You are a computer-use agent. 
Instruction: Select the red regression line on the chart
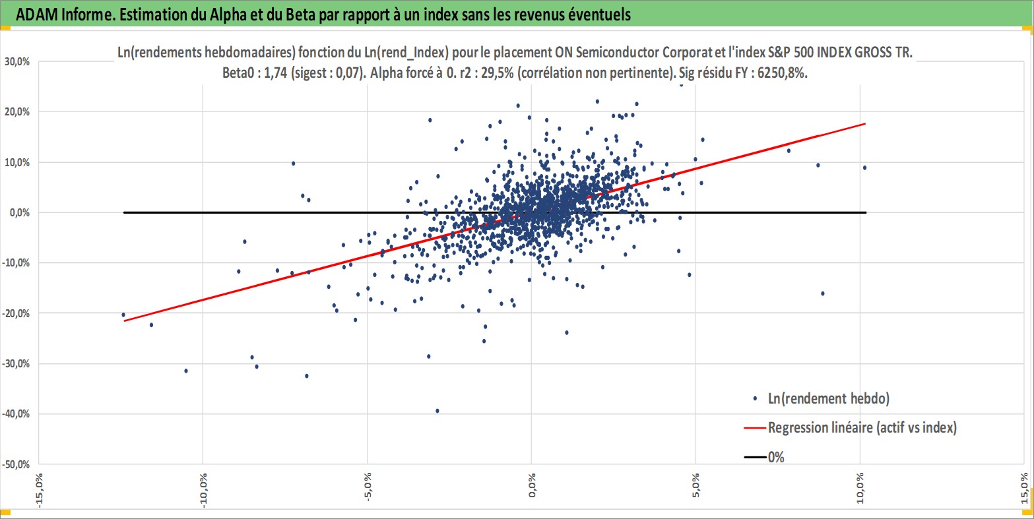494,222
